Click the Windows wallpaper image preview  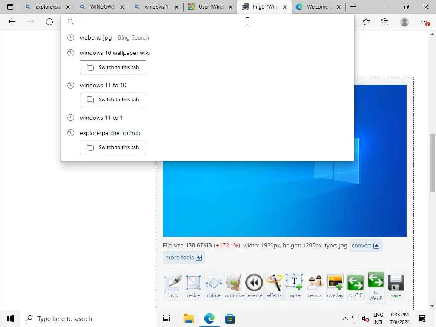[285, 161]
